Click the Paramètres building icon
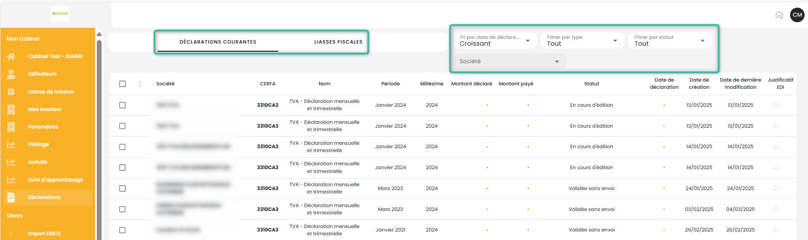Image resolution: width=808 pixels, height=240 pixels. 11,127
